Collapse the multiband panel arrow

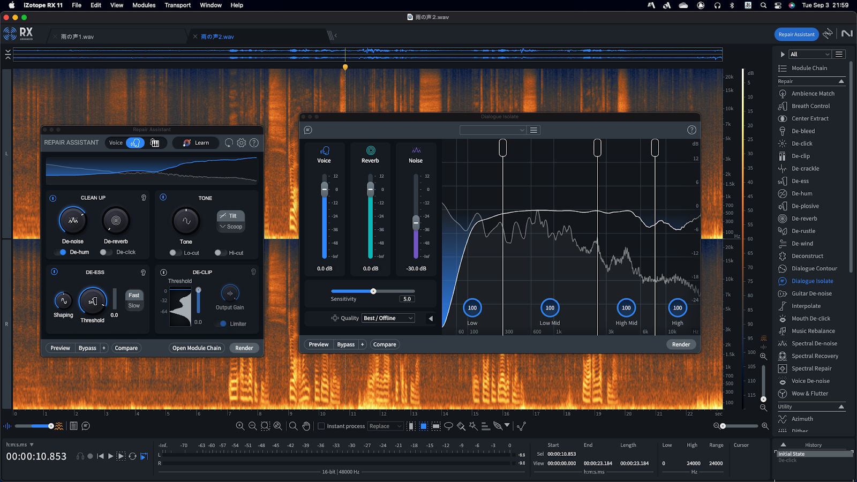click(x=431, y=319)
